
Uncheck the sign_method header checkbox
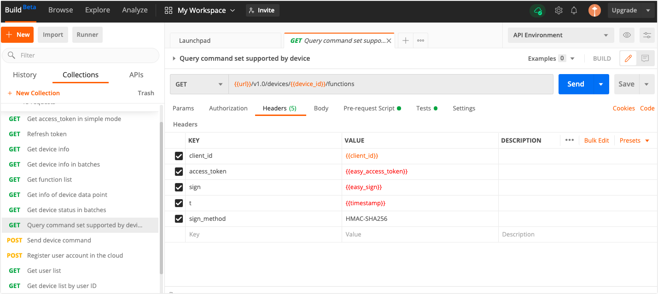click(x=179, y=219)
